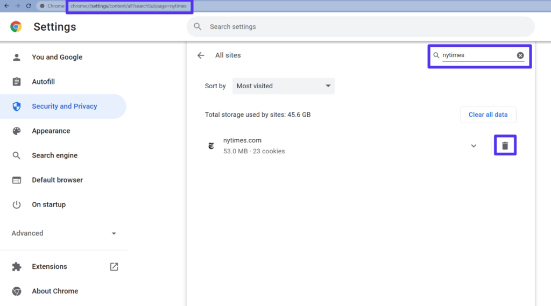The height and width of the screenshot is (306, 551).
Task: Click the magnifier icon in Search settings
Action: click(197, 27)
